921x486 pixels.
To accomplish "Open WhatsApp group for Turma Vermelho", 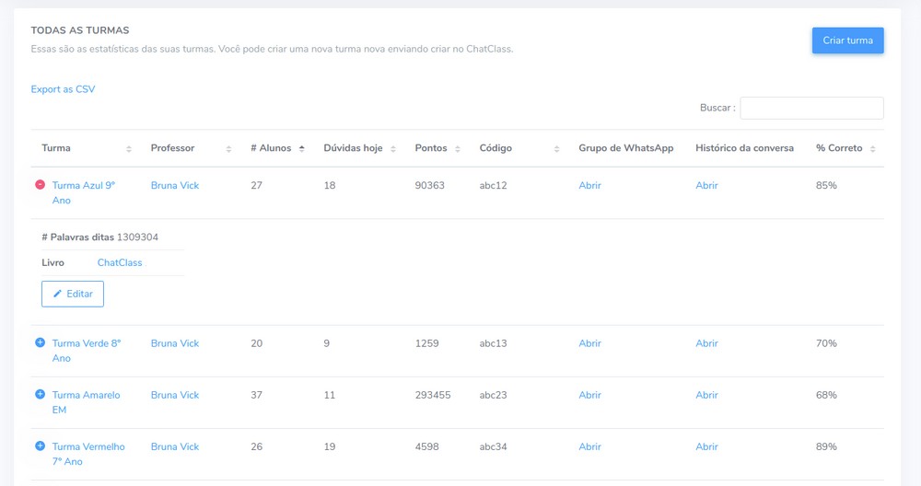I will coord(589,446).
